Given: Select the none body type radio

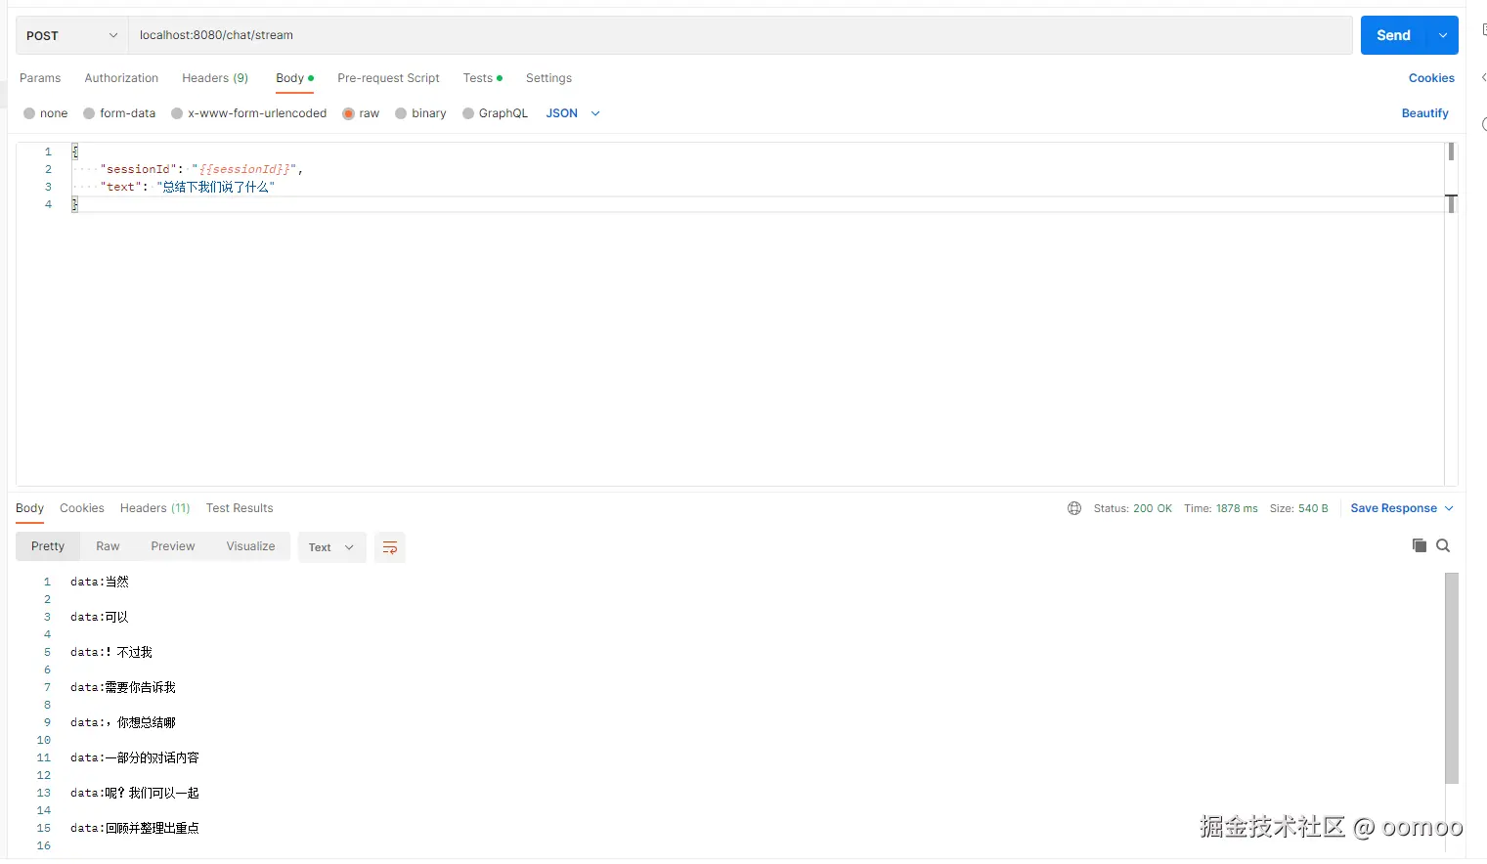Looking at the screenshot, I should (29, 113).
